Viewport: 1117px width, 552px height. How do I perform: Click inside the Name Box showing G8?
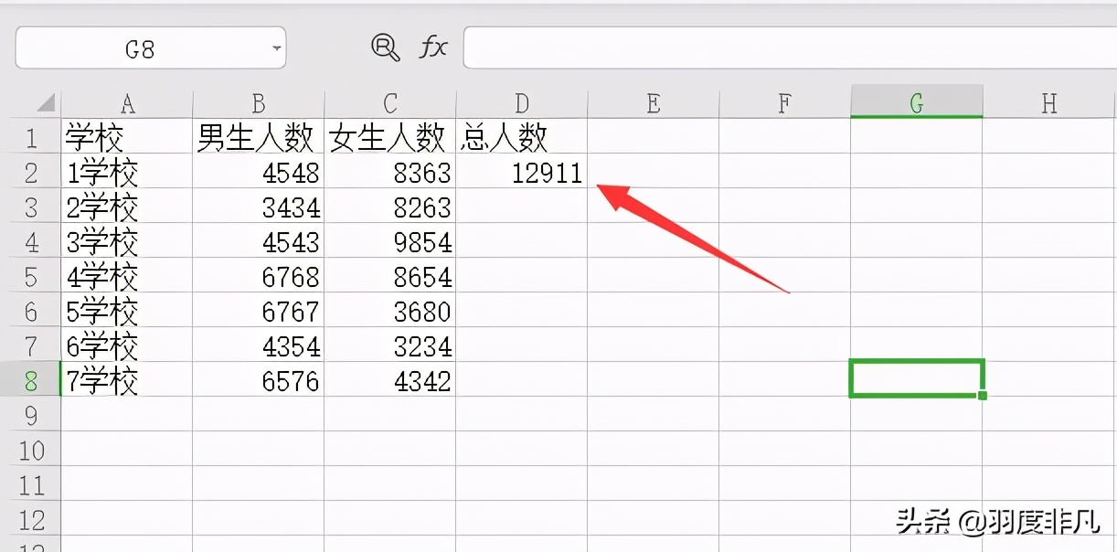[146, 48]
